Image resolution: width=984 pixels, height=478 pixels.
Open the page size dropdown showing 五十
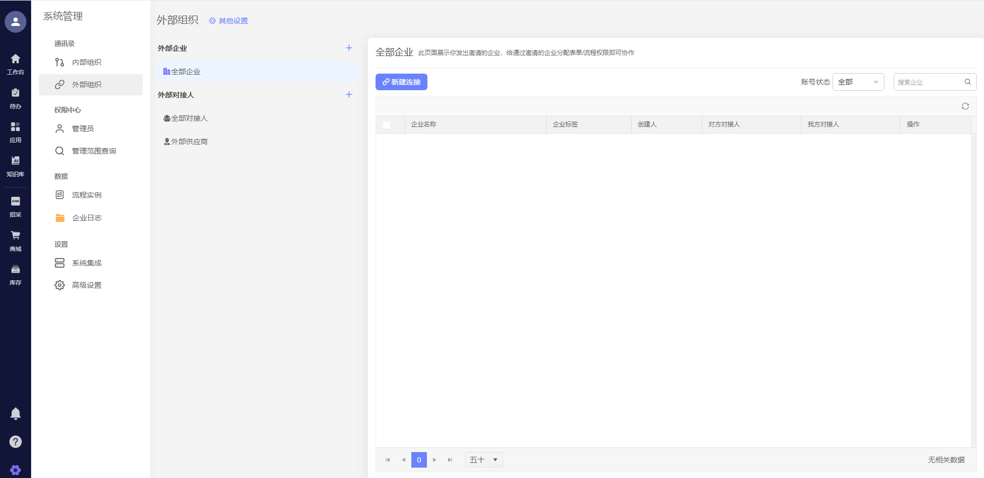pos(483,460)
